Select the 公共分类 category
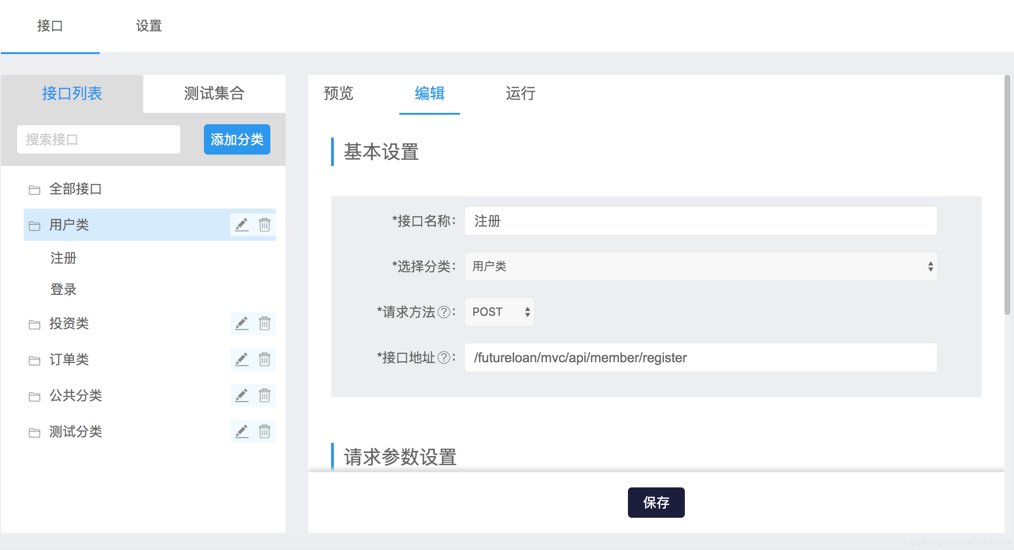The width and height of the screenshot is (1014, 550). coord(76,395)
